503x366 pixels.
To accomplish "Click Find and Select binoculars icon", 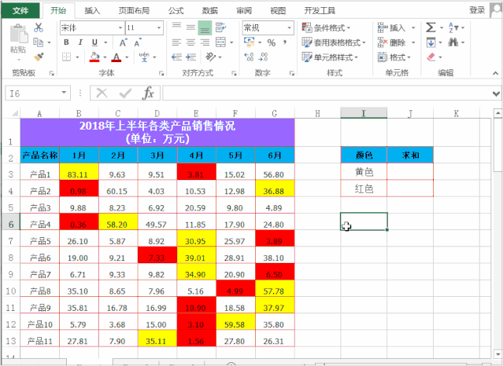I will [453, 42].
